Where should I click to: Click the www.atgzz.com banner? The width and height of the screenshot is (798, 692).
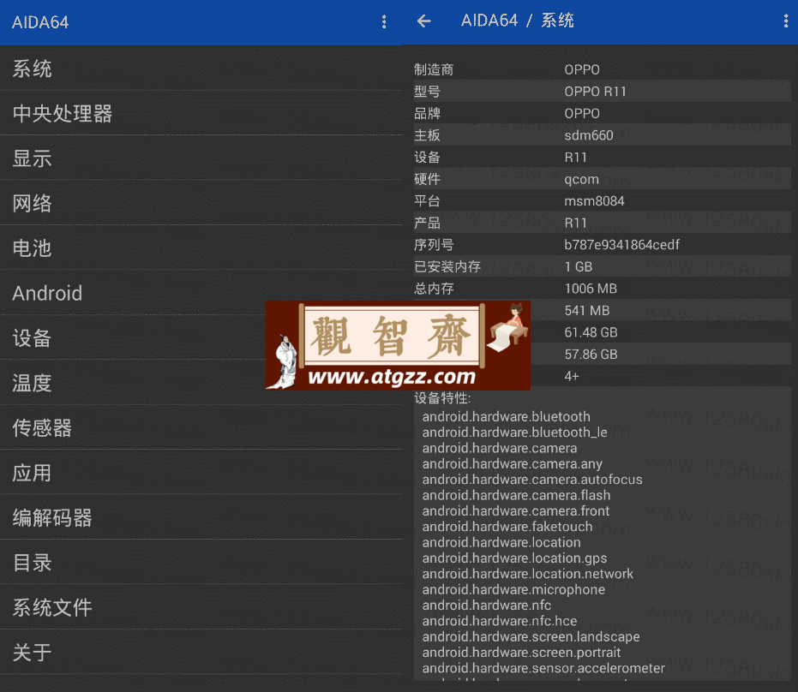[x=398, y=345]
